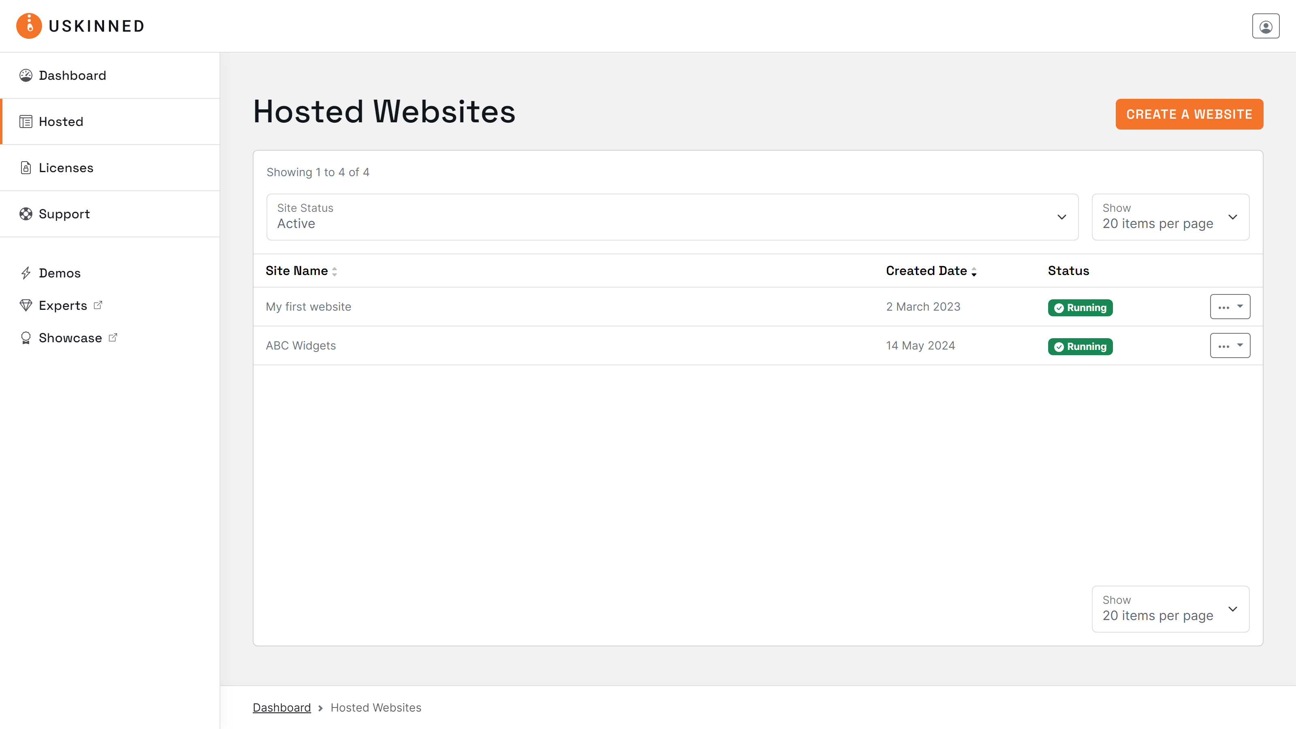Click the Demos lightning bolt icon

click(x=26, y=273)
